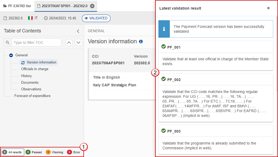Click the info icon beside Version information heading

coord(141,41)
